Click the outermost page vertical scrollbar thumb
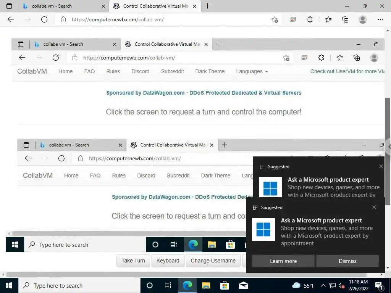Viewport: 391px width, 293px height. coord(388,151)
